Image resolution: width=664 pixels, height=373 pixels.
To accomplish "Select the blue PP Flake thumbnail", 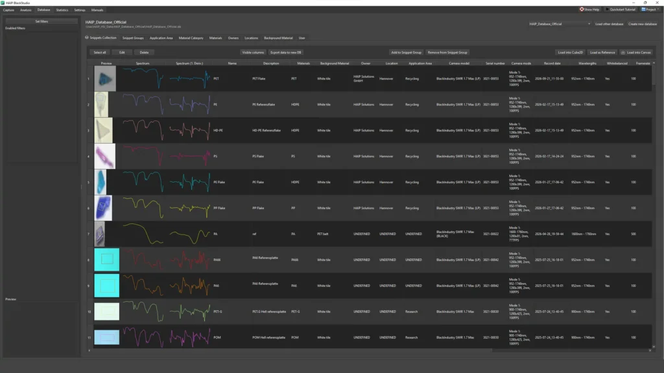I will click(103, 208).
